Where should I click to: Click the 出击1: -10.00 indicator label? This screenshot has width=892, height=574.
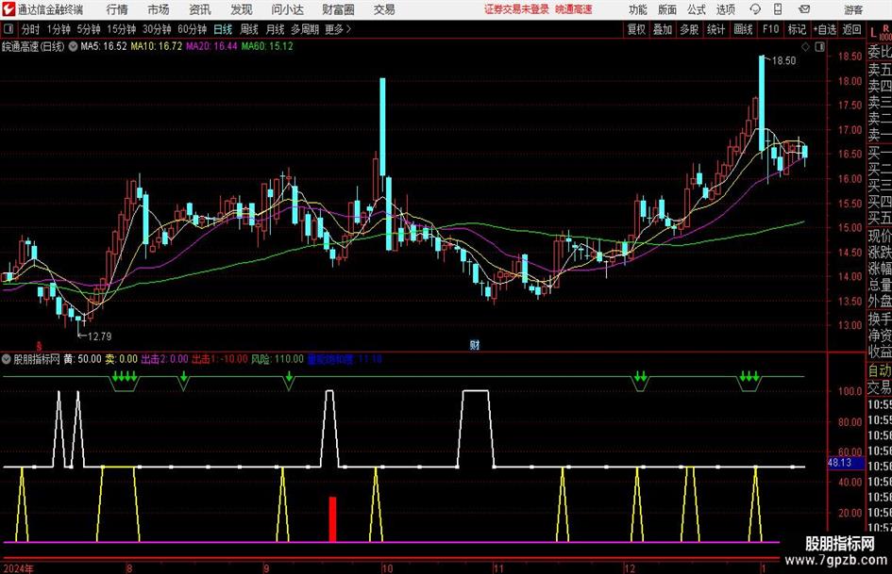coord(220,359)
